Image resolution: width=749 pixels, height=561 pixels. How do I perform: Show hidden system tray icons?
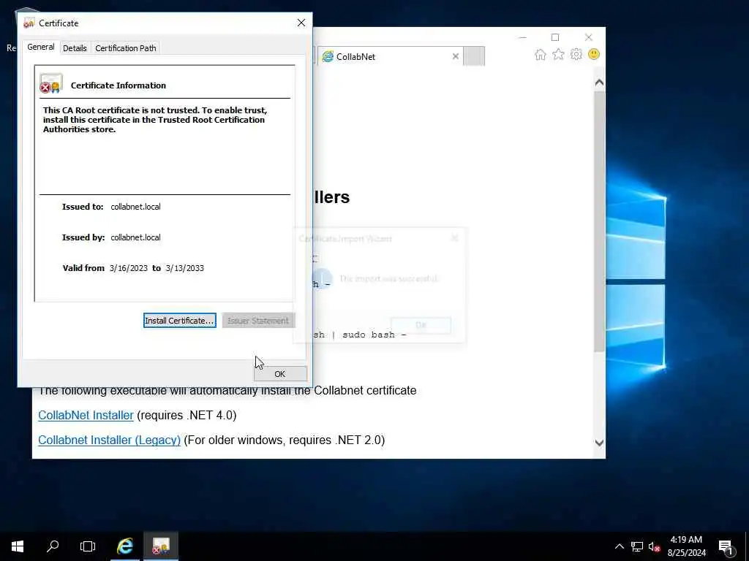click(619, 546)
